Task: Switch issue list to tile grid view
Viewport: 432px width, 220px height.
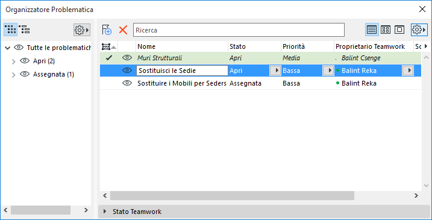Action: (386, 30)
